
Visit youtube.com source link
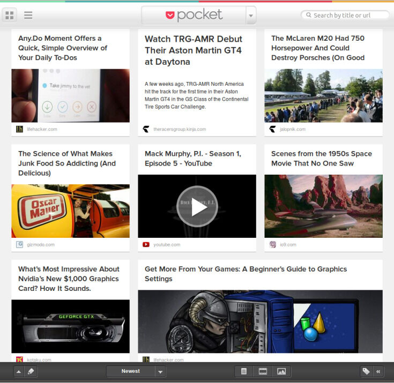tap(167, 244)
